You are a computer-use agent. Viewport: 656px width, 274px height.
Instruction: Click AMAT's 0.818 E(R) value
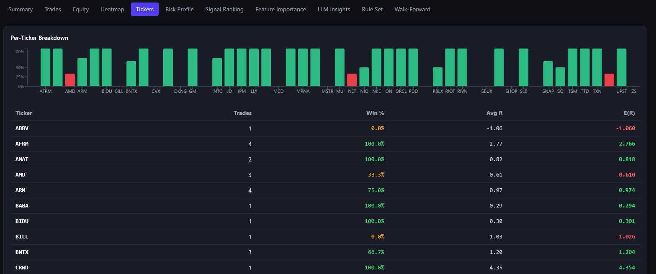(x=627, y=159)
